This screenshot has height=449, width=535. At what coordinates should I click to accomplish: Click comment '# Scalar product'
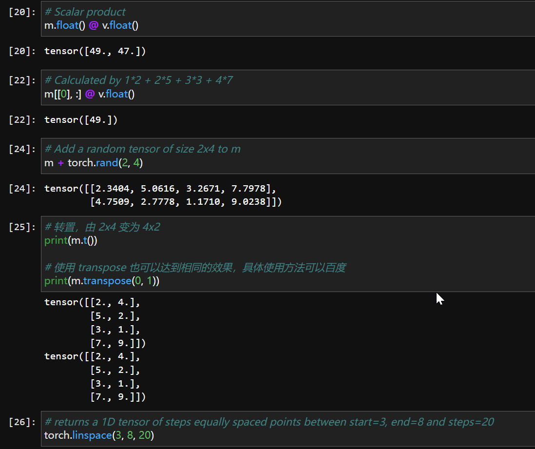(x=85, y=12)
